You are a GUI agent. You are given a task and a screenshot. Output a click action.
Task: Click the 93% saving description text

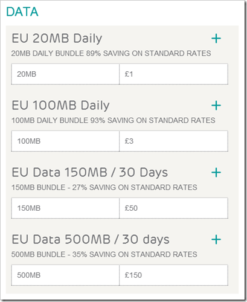114,121
